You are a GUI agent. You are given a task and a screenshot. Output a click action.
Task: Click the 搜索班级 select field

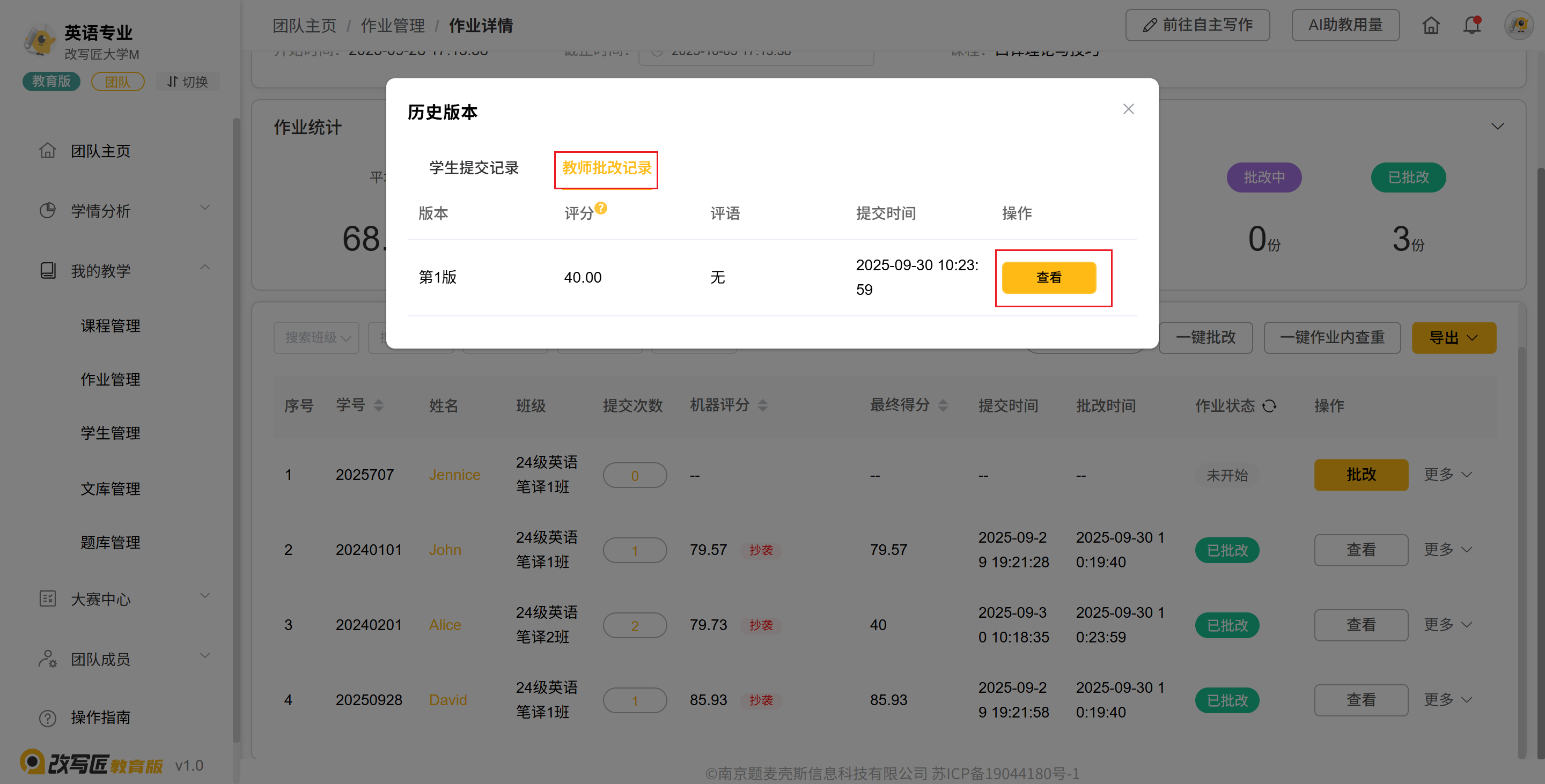tap(317, 338)
